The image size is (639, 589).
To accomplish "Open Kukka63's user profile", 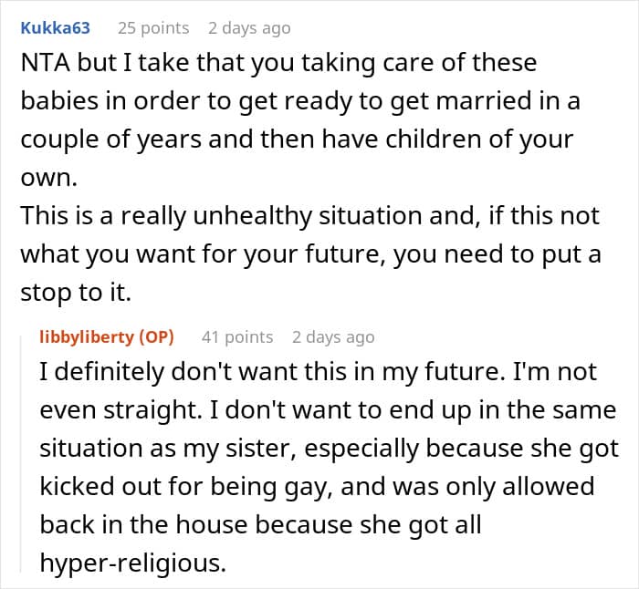I will click(x=55, y=28).
